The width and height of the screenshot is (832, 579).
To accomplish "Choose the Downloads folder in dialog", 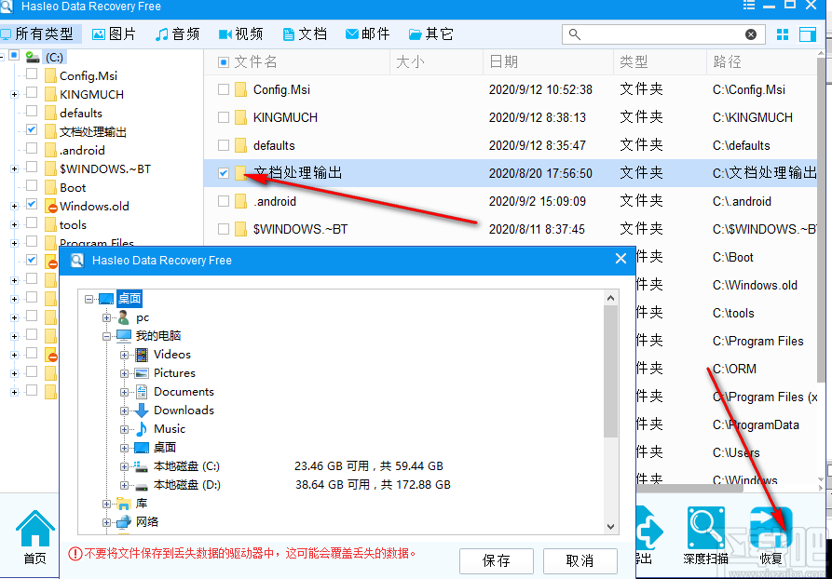I will (x=184, y=411).
